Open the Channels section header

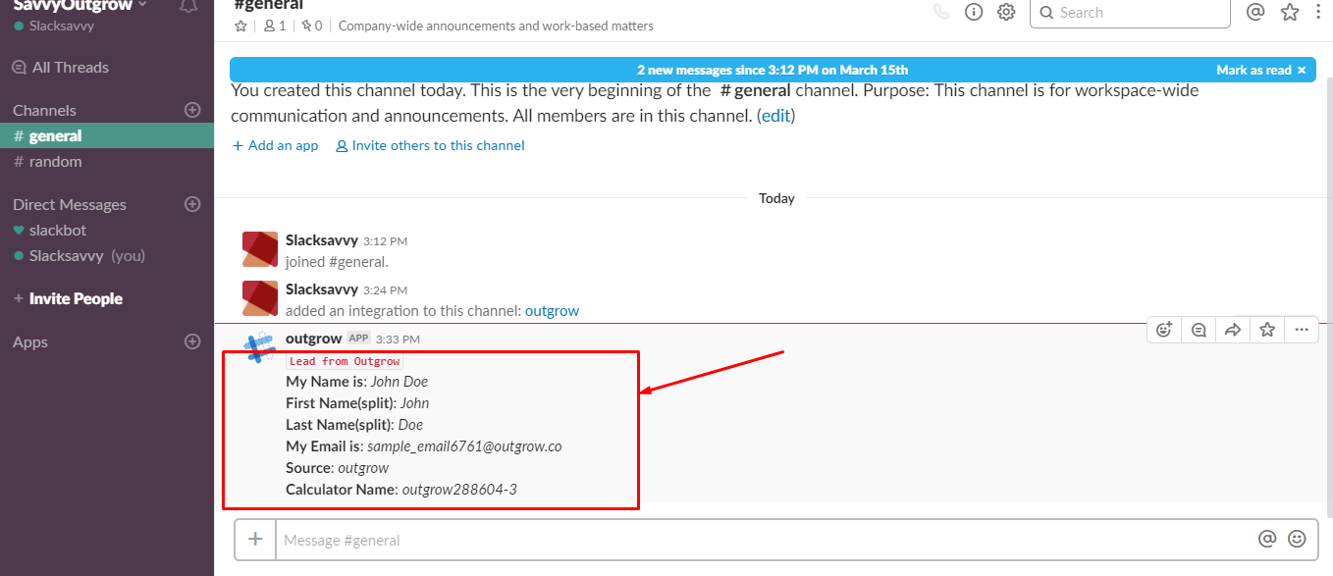(x=44, y=111)
